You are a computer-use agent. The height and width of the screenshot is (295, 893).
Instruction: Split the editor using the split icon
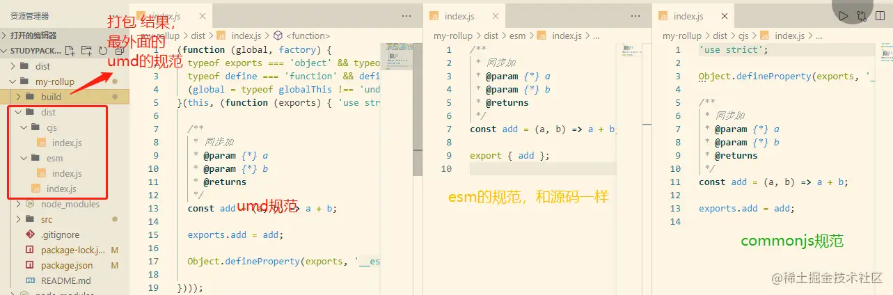tap(881, 15)
